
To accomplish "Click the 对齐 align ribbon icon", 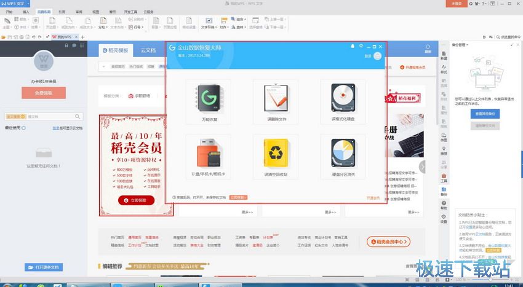I will point(224,21).
